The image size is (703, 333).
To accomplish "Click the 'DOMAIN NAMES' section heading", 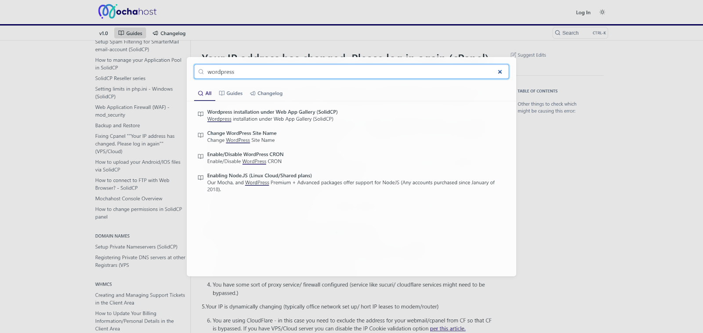I will tap(112, 236).
